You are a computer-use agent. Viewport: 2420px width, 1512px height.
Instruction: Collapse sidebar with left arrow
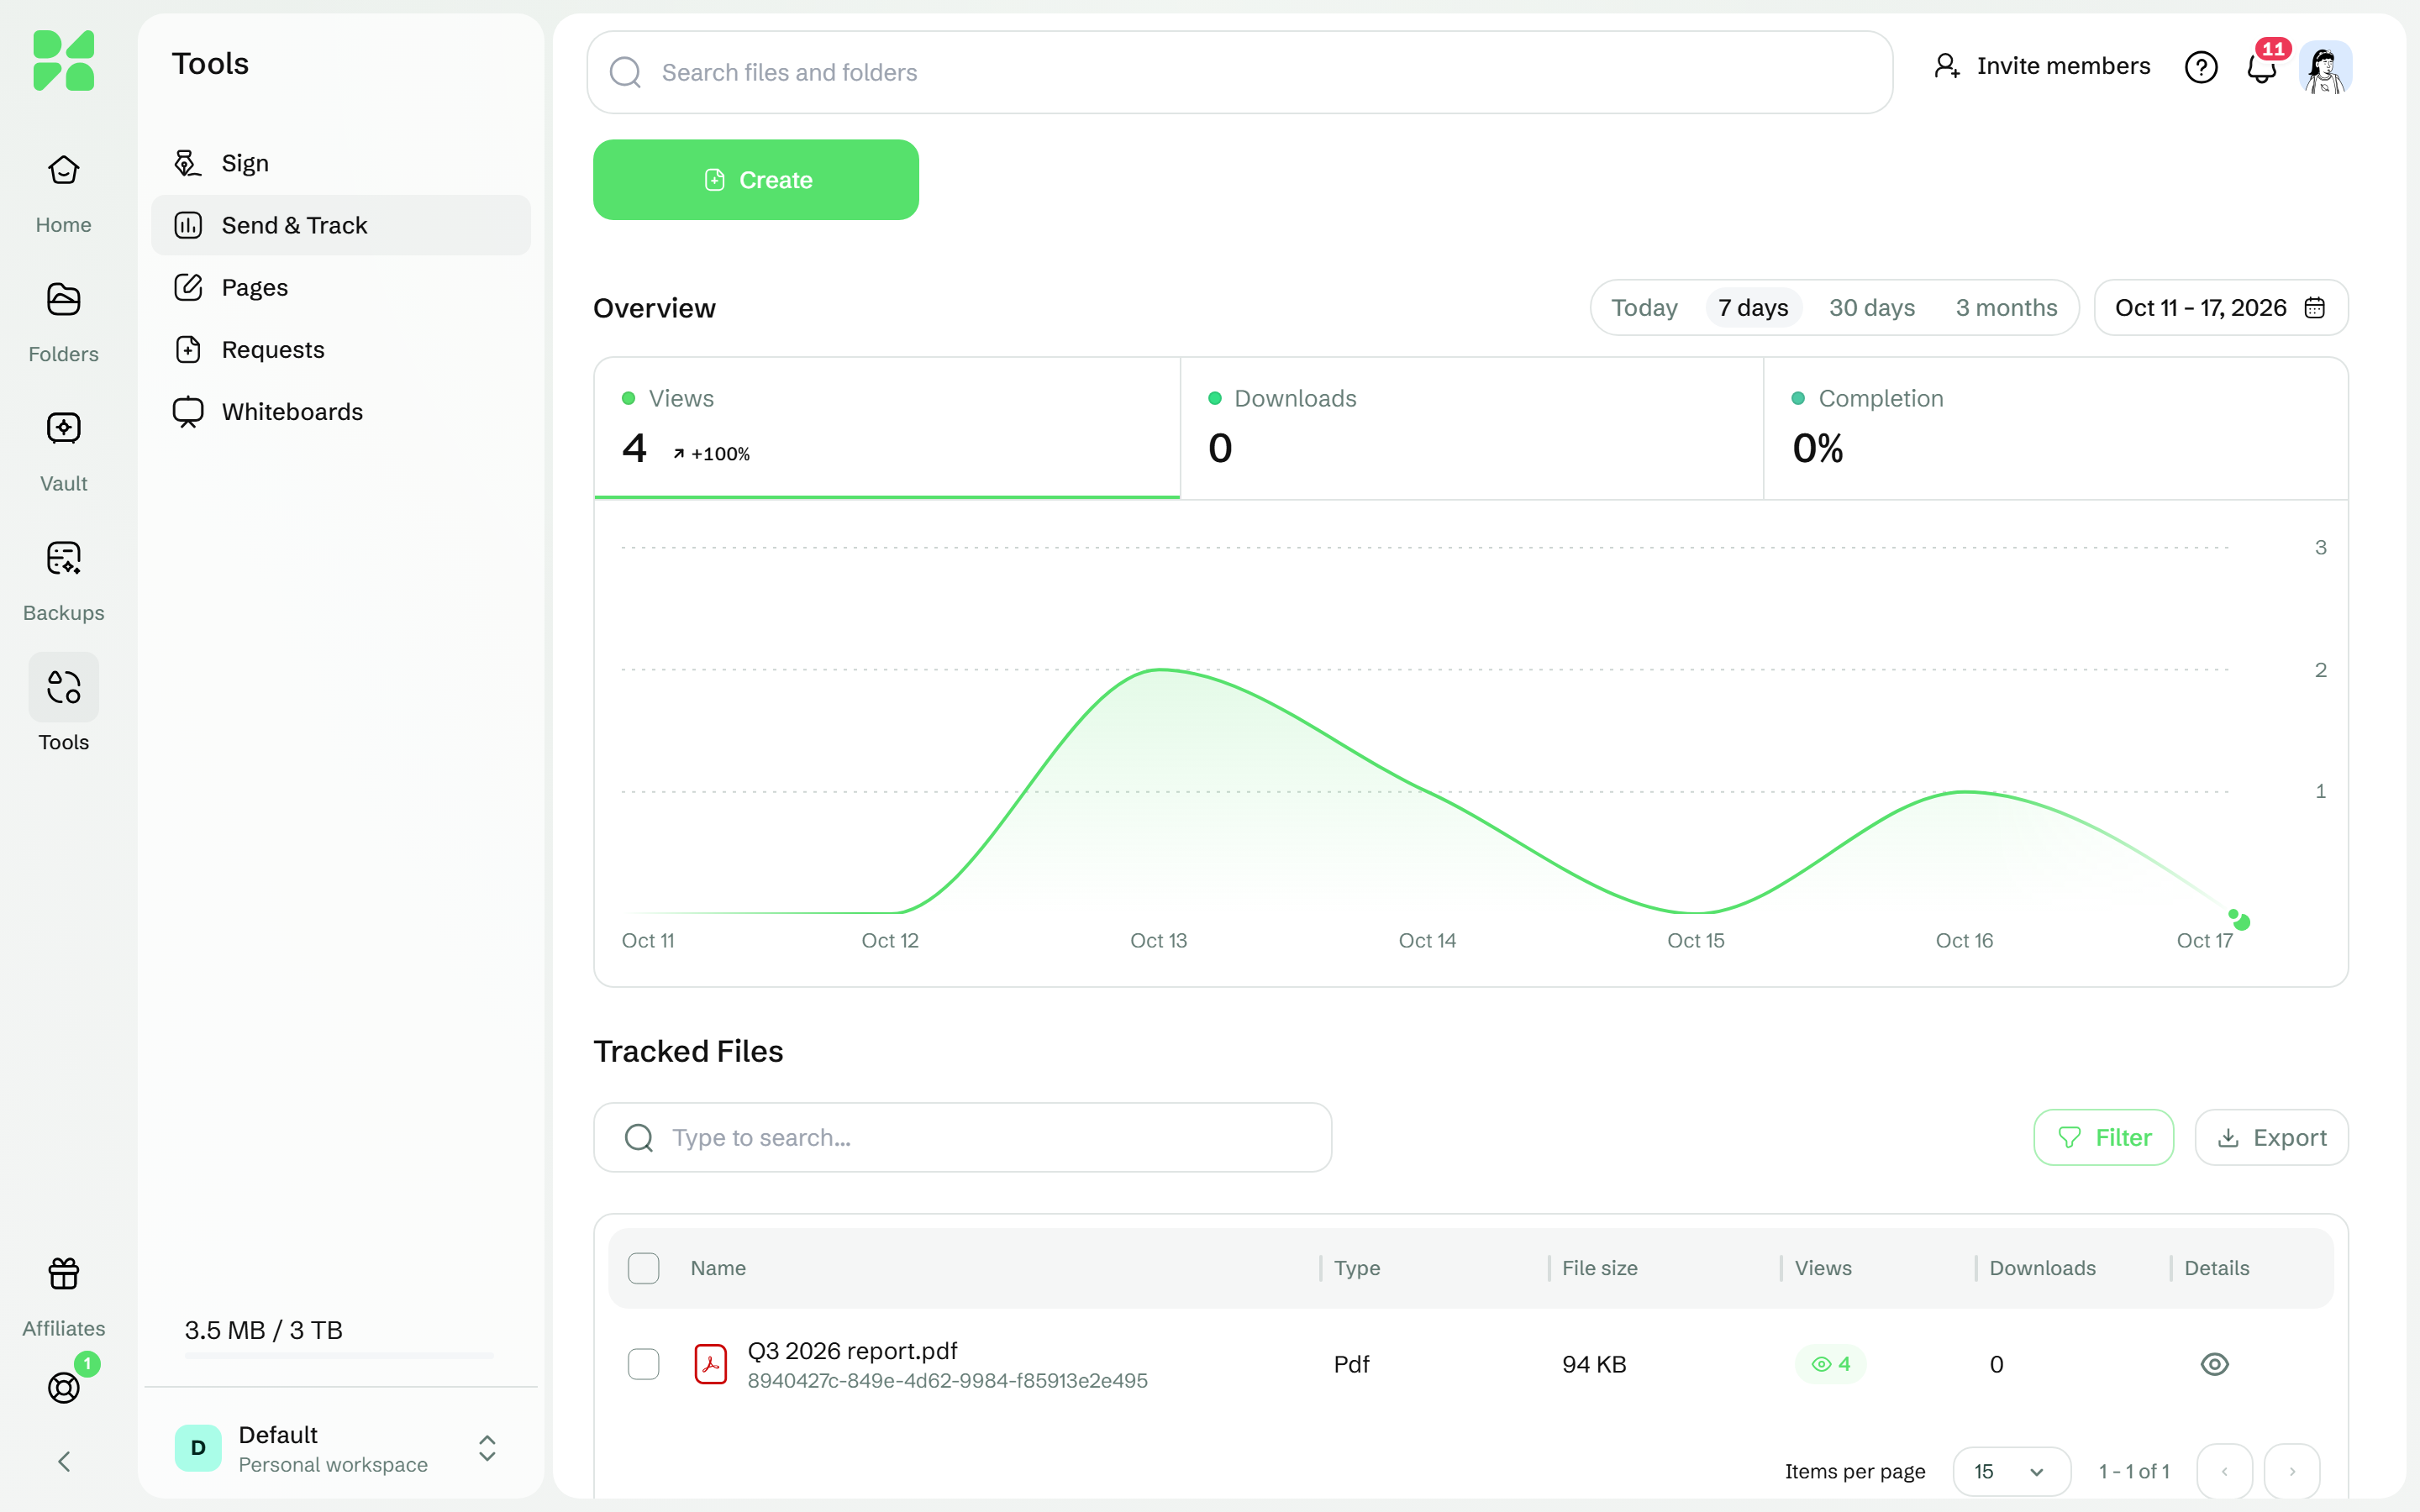point(63,1461)
